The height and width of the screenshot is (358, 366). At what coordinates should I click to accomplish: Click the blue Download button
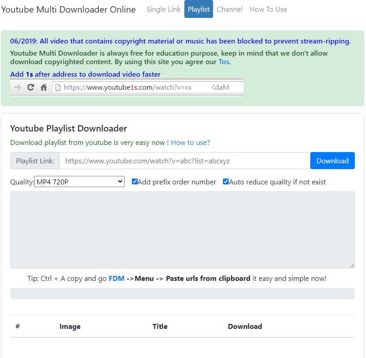click(x=332, y=161)
